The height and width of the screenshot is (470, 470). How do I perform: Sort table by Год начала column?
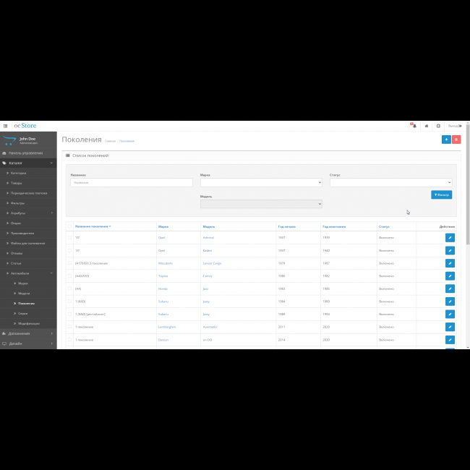(287, 226)
